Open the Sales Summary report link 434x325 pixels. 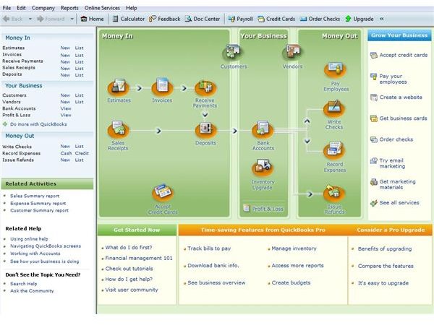click(35, 196)
